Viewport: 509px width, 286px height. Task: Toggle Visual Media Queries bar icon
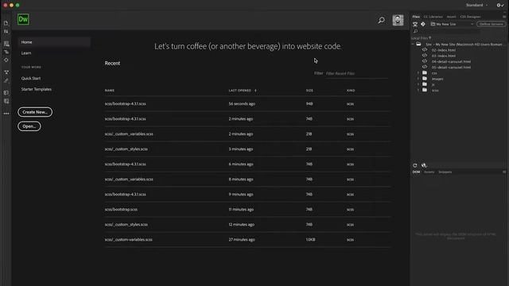pos(6,52)
